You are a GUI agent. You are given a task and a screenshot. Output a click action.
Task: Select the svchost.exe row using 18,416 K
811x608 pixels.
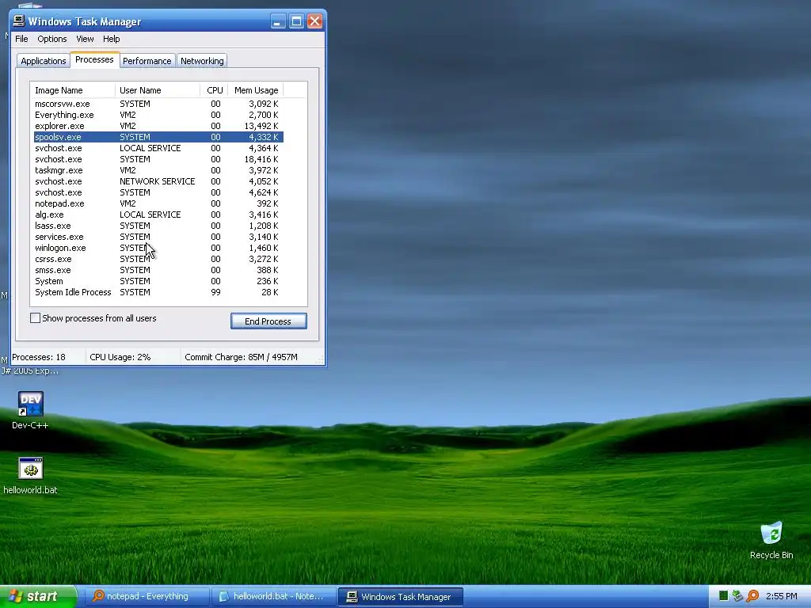(x=158, y=159)
